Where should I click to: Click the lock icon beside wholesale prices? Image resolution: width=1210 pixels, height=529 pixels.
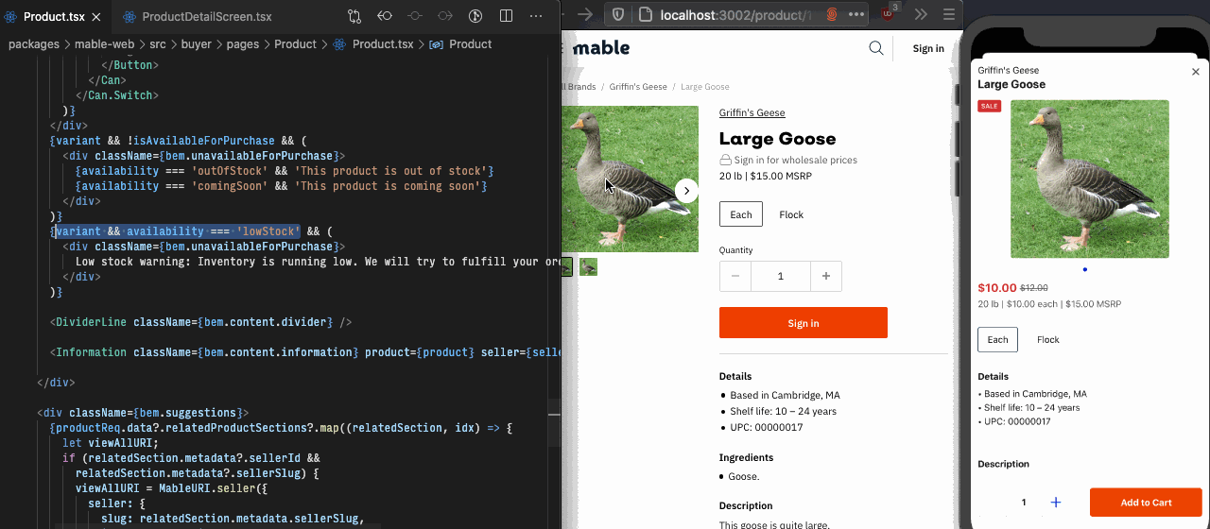tap(726, 161)
